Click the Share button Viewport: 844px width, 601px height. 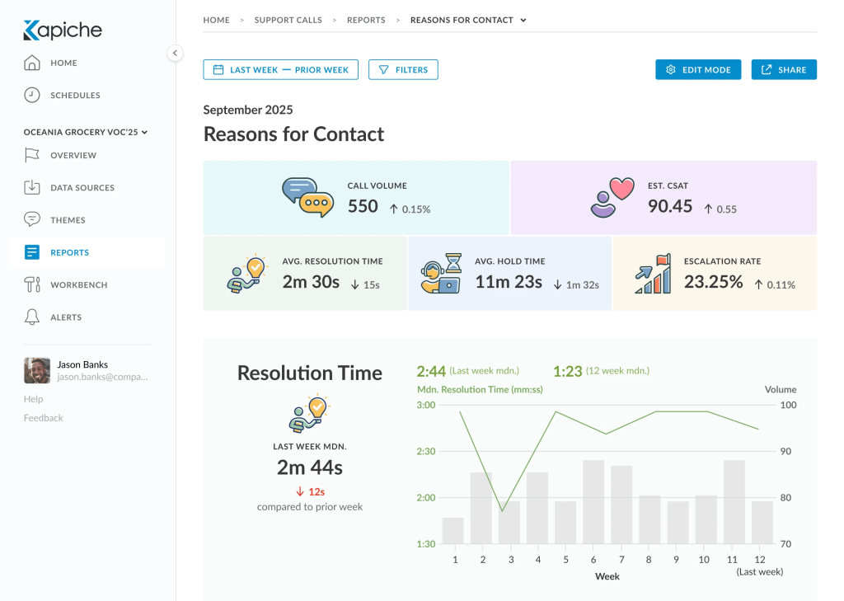[784, 69]
